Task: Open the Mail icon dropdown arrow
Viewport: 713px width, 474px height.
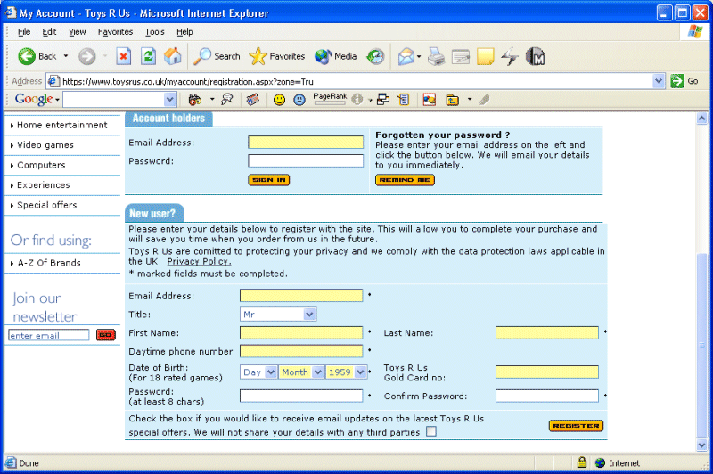Action: point(418,57)
